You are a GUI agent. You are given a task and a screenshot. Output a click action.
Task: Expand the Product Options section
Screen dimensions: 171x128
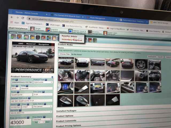tap(65, 116)
